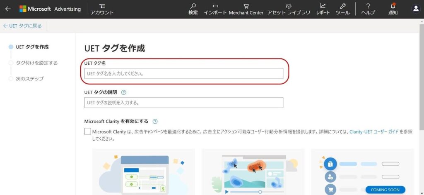Focus the UET タグの説明 input field

tap(183, 103)
